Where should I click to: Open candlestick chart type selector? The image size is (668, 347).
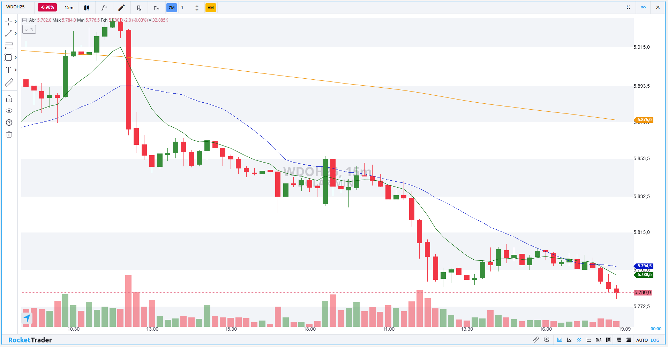87,8
